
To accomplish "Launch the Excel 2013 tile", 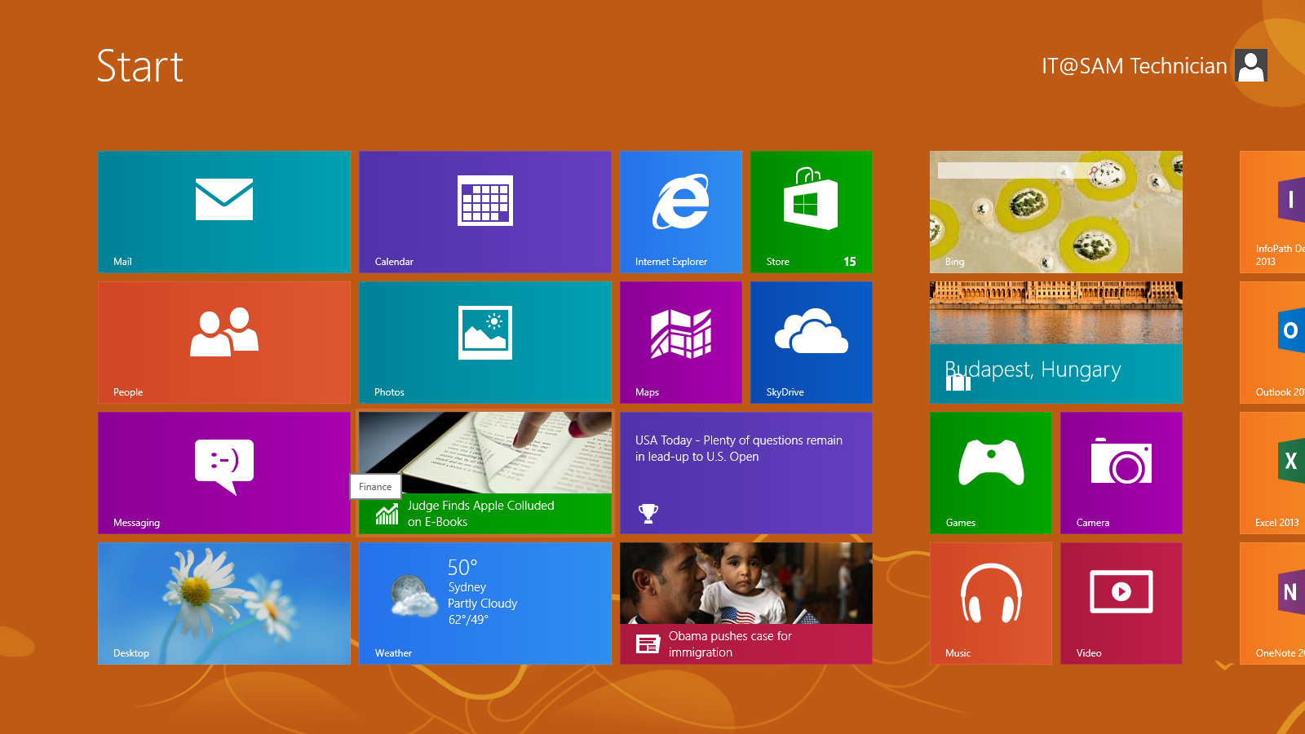I will (1272, 473).
